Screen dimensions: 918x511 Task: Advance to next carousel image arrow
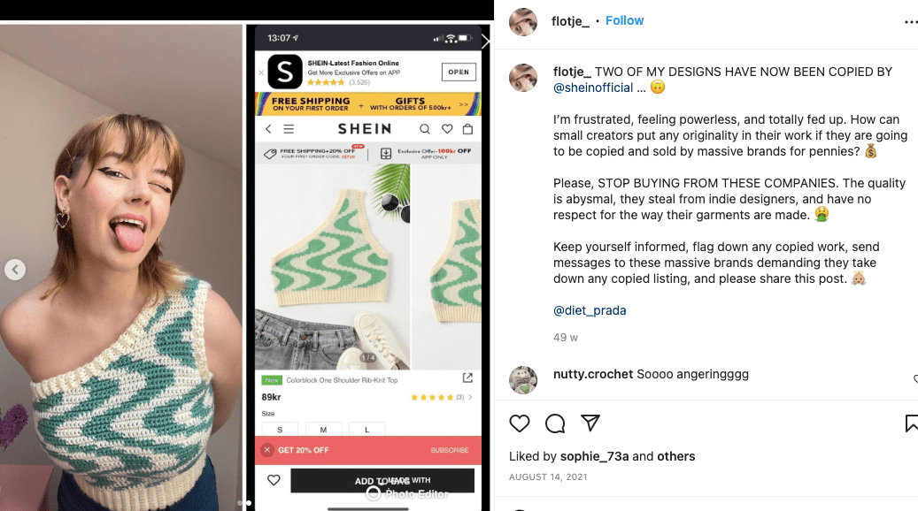click(485, 41)
